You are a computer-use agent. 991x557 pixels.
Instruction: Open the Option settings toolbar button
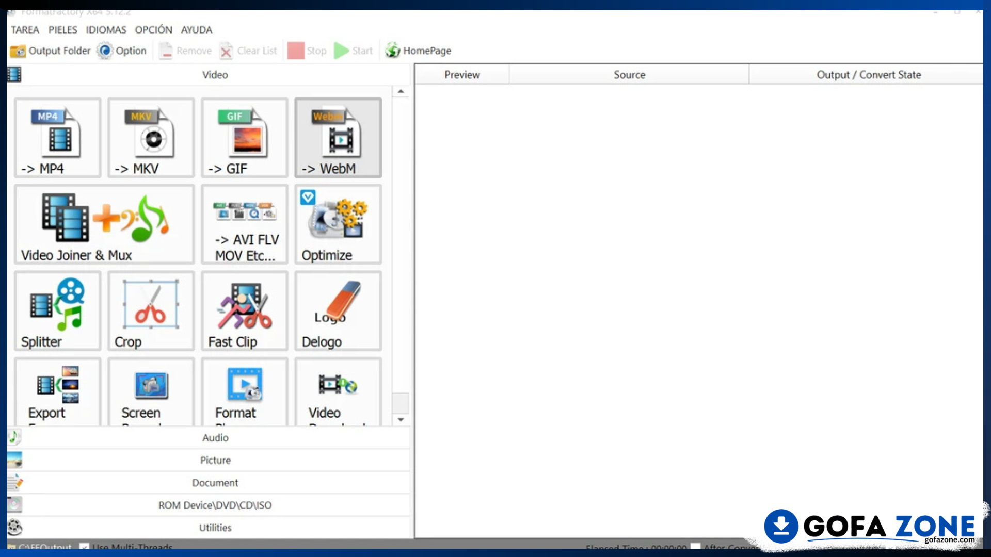tap(122, 51)
